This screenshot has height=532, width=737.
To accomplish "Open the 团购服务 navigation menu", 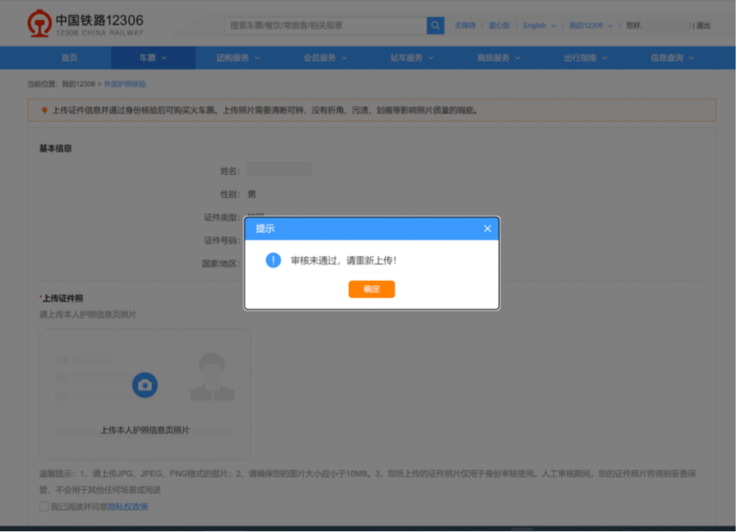I will 238,58.
